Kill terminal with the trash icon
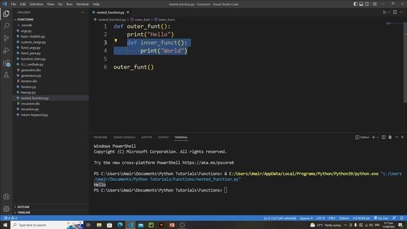The height and width of the screenshot is (229, 407). pyautogui.click(x=390, y=137)
